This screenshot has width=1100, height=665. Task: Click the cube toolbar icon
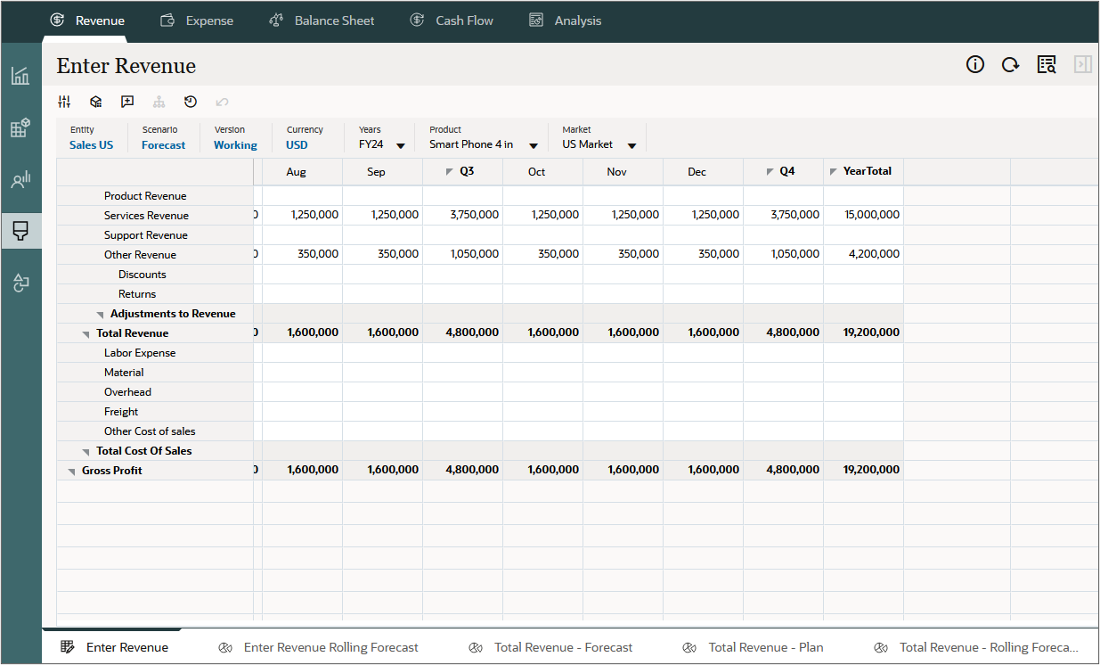pos(96,102)
